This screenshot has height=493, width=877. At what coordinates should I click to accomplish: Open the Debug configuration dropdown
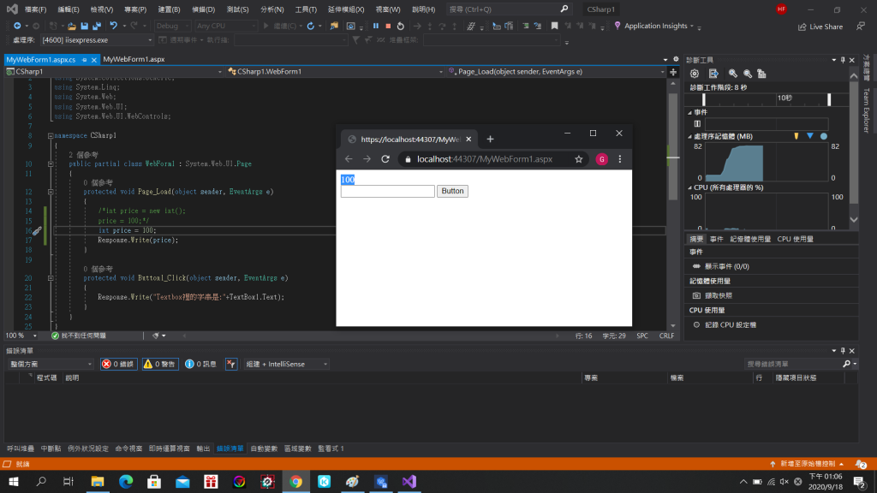pos(172,26)
